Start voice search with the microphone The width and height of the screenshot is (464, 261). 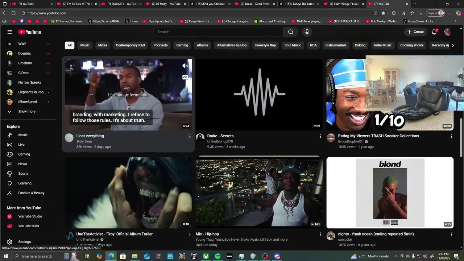click(307, 32)
